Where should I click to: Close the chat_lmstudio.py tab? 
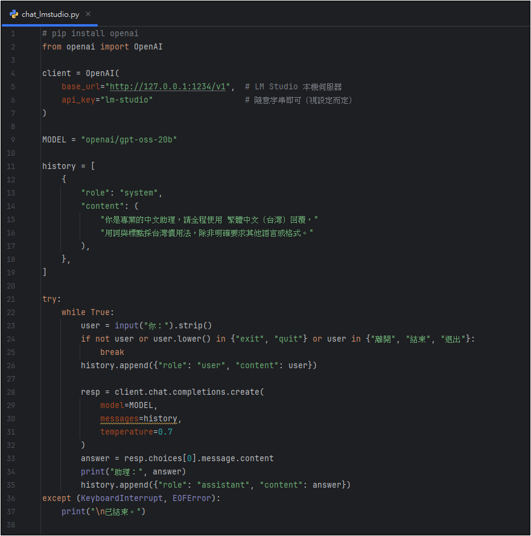coord(88,14)
